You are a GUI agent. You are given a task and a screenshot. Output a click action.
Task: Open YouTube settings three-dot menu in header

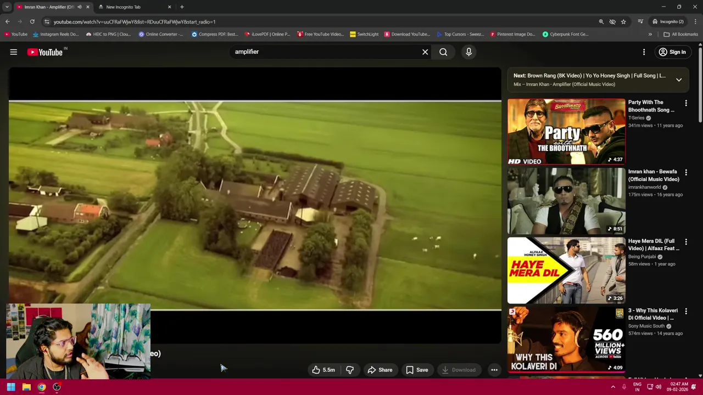(644, 52)
